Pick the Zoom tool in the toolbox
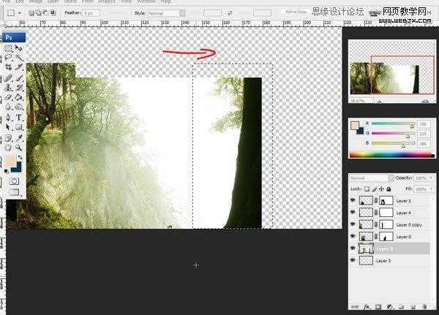The height and width of the screenshot is (315, 439). click(x=19, y=146)
